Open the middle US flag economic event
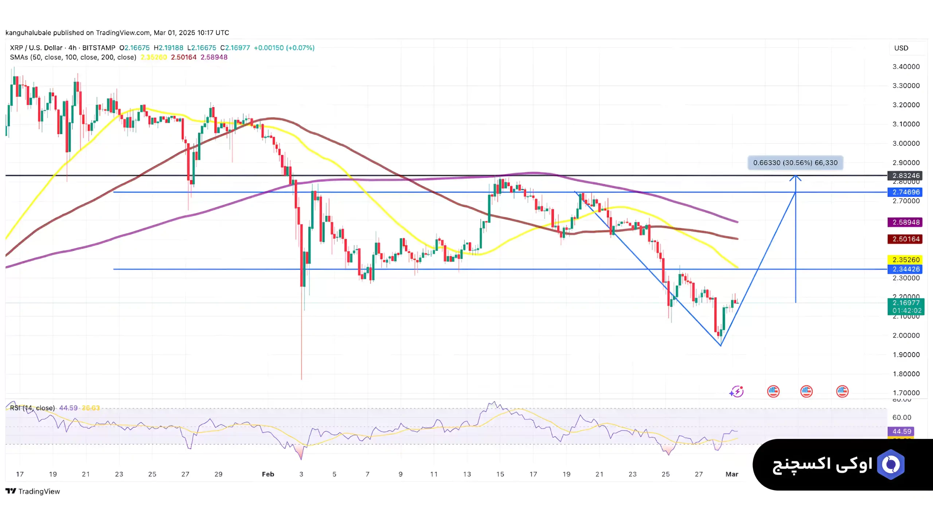Viewport: 933px width, 525px height. [x=806, y=392]
